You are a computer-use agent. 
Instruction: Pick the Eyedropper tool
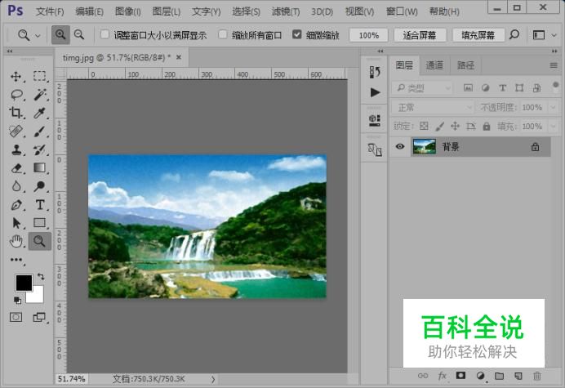[39, 114]
